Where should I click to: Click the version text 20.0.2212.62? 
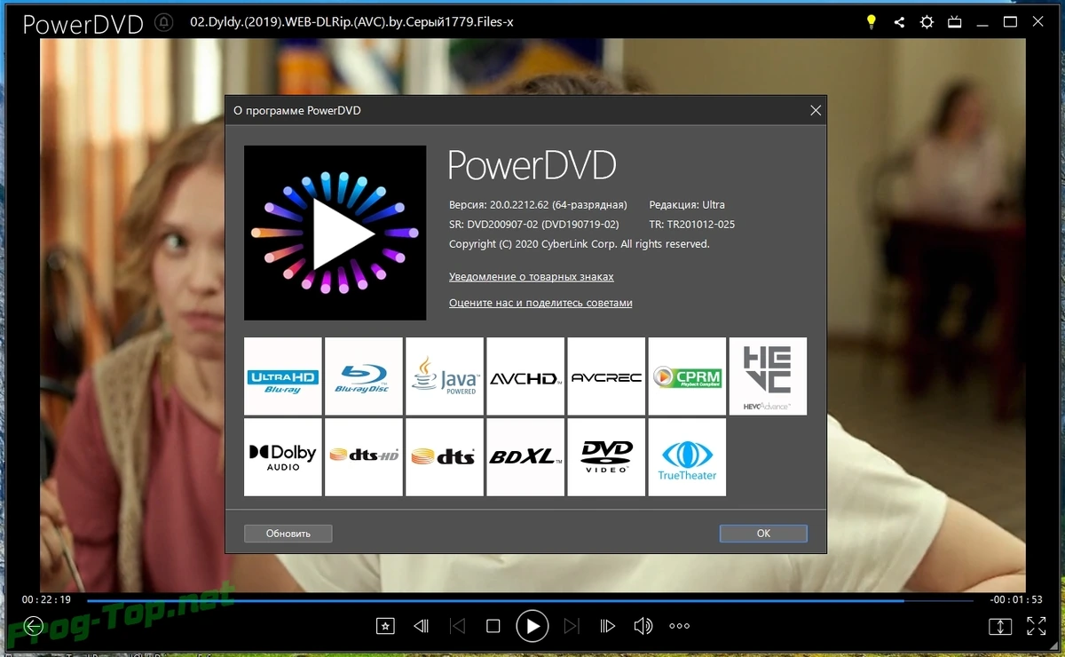pos(538,205)
